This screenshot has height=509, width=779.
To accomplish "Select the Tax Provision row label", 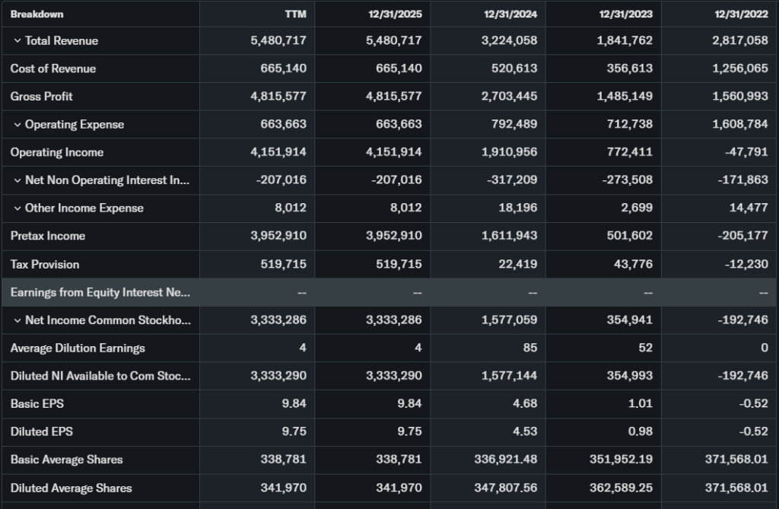I will tap(45, 265).
